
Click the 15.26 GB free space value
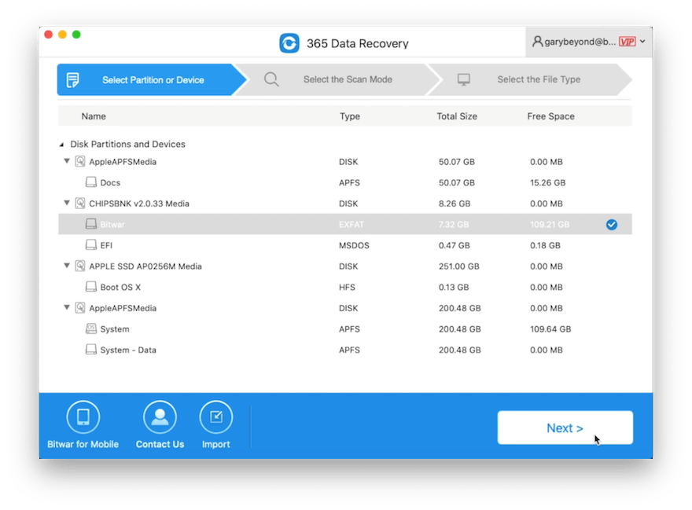[547, 182]
